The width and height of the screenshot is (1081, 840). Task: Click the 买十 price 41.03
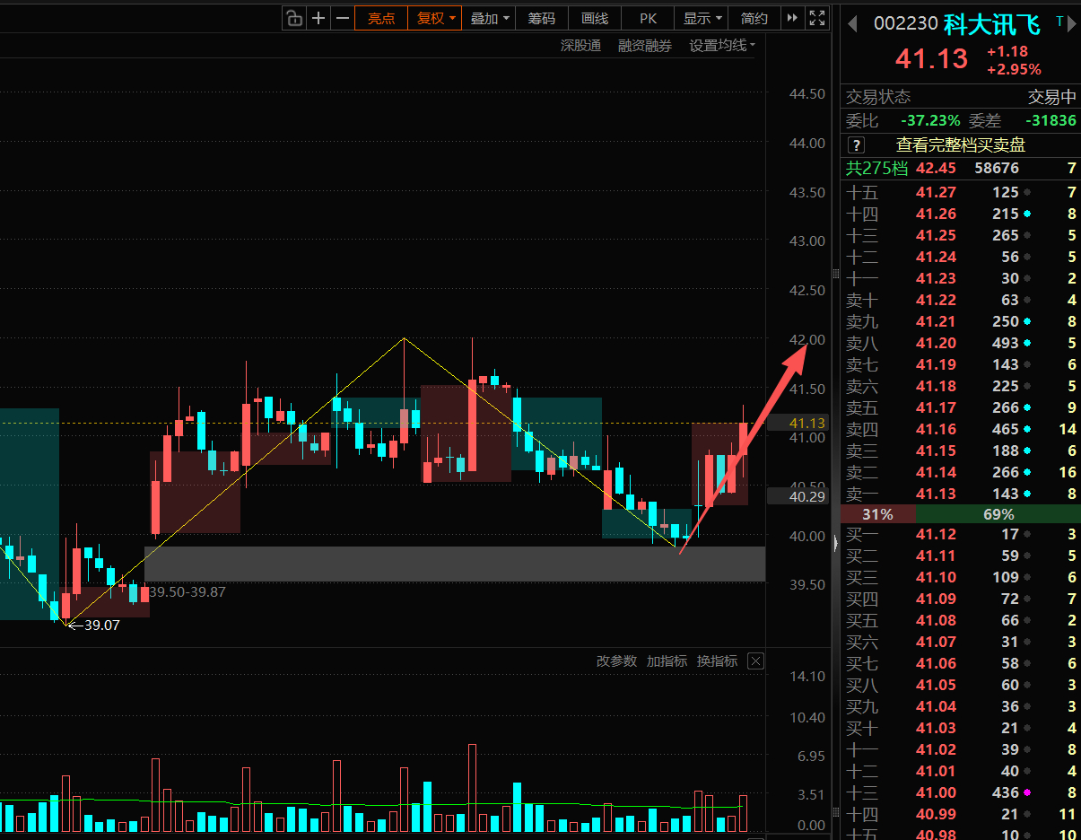pyautogui.click(x=936, y=728)
